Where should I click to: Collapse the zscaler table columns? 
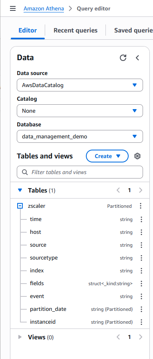point(20,206)
